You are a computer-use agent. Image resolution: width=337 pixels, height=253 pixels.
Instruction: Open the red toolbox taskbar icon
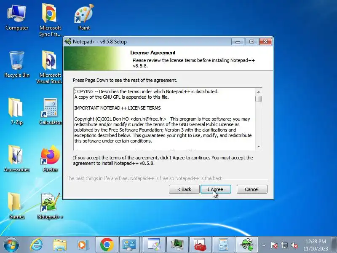201,245
